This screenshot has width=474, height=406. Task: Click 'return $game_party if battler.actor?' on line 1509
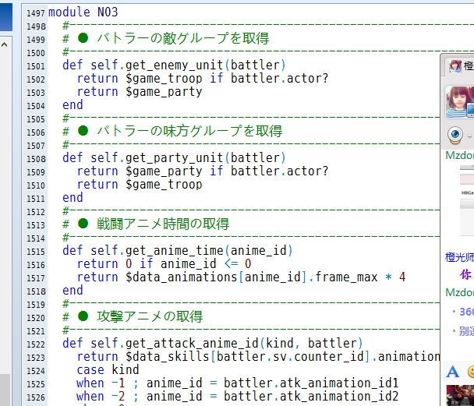point(203,171)
